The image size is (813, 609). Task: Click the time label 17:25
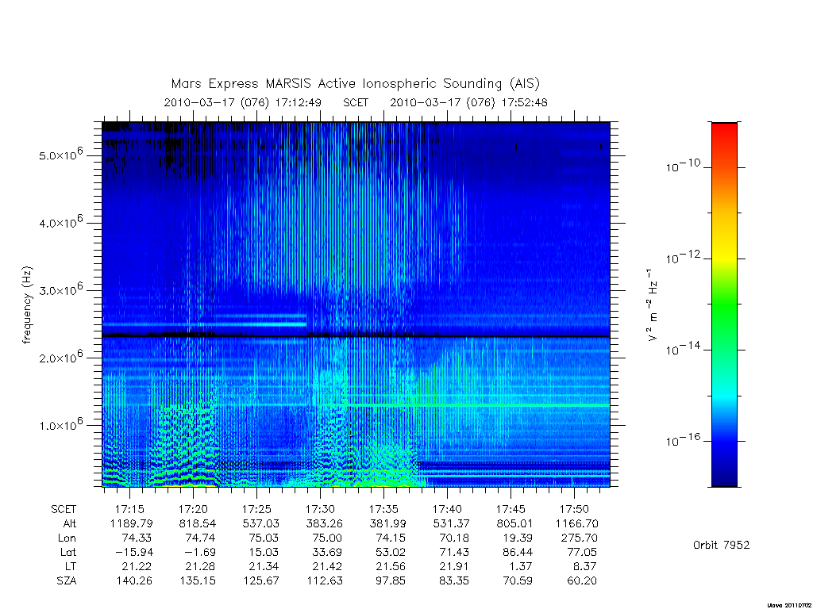[256, 509]
